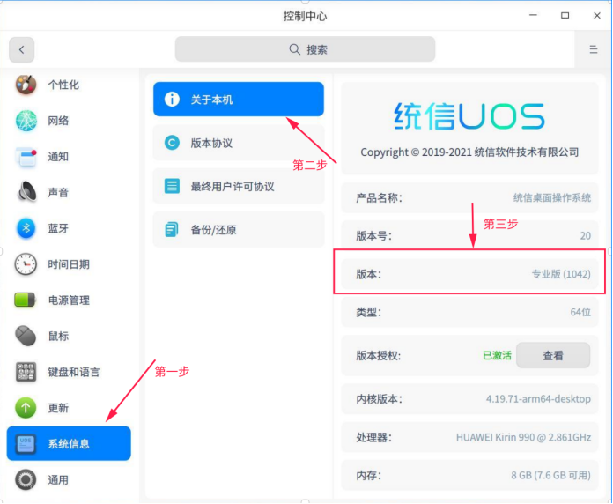Open the Keyboard and Language icon
Viewport: 613px width, 504px height.
point(26,372)
